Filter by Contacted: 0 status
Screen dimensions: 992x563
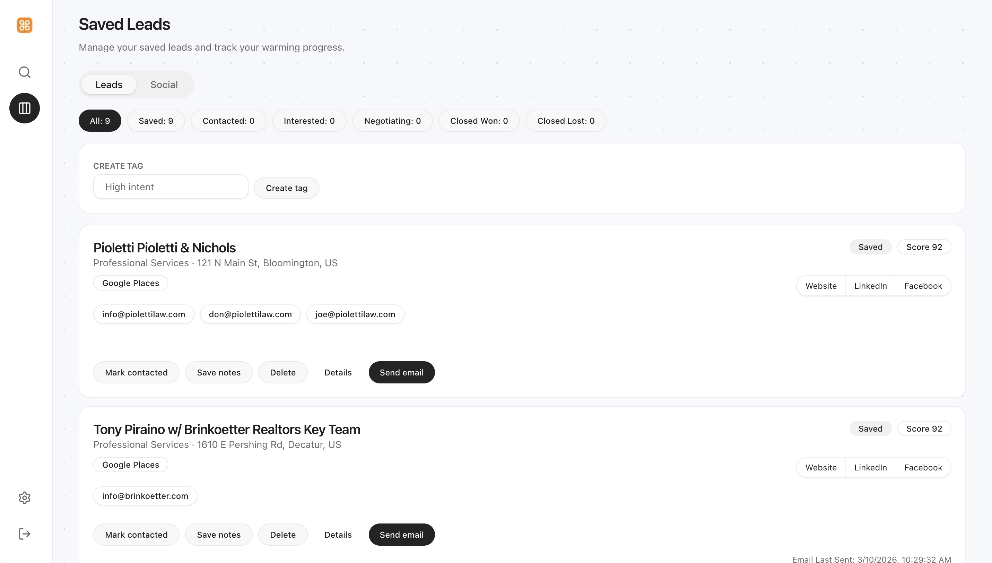tap(228, 121)
